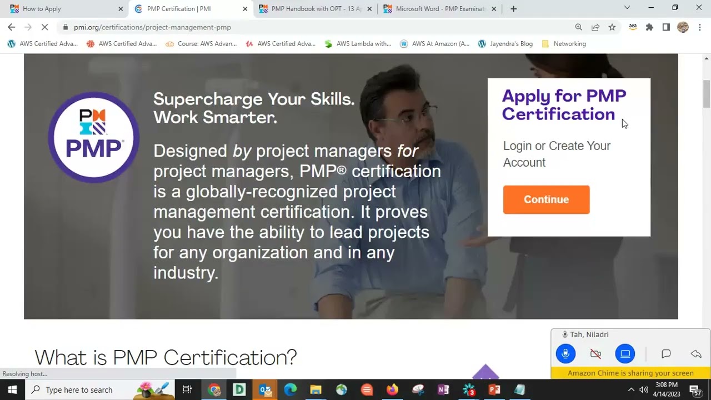Open PowerPoint from the taskbar

(494, 389)
